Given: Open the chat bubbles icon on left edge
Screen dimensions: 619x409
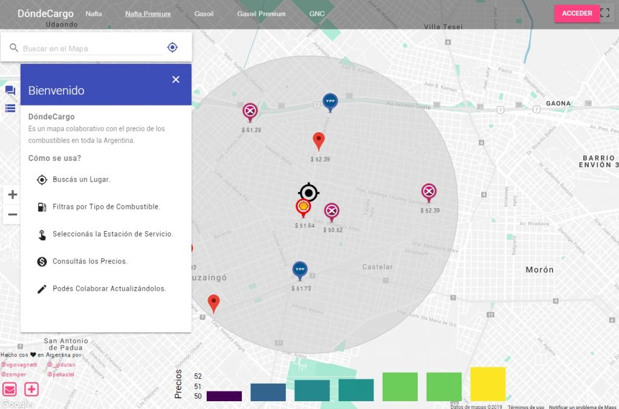Looking at the screenshot, I should tap(10, 90).
